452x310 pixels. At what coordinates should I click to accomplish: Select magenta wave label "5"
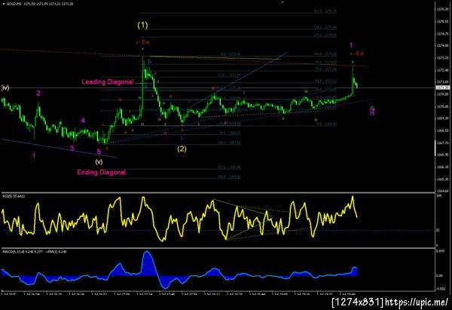point(99,152)
